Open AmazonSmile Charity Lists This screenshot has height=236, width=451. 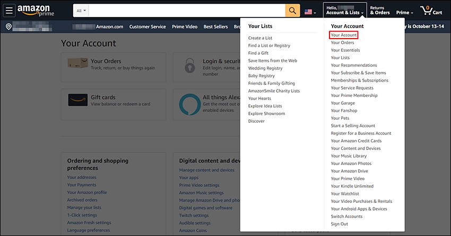(274, 91)
